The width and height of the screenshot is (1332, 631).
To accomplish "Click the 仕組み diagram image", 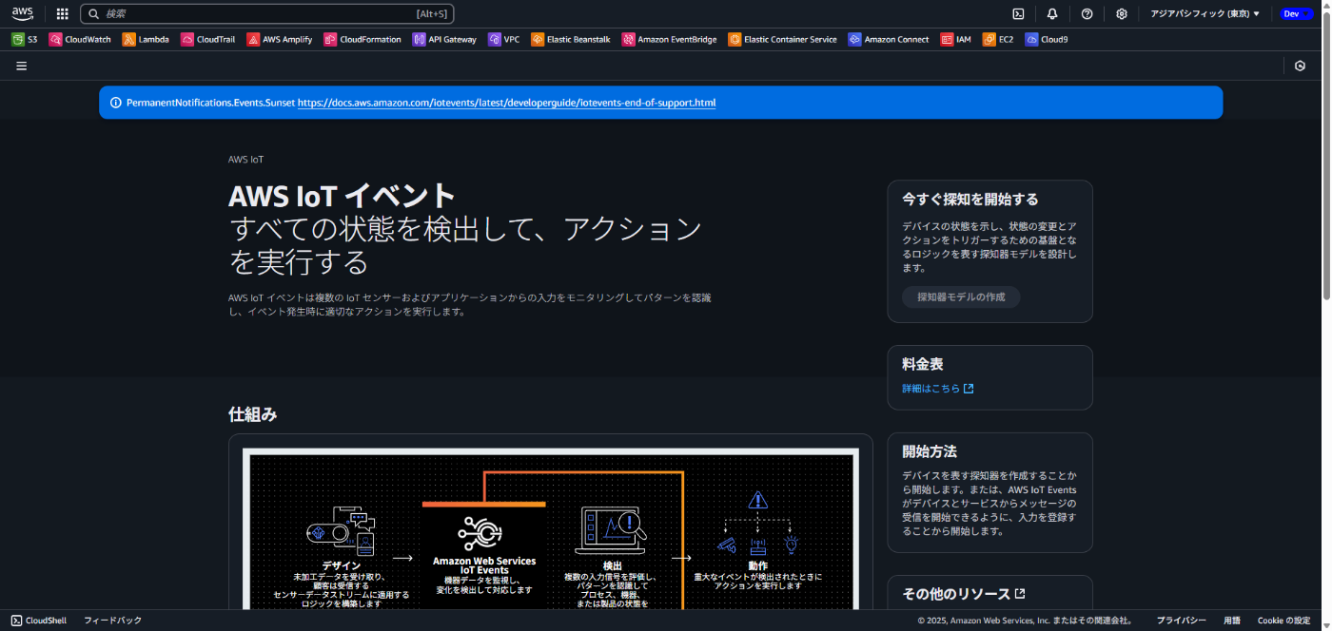I will tap(550, 529).
